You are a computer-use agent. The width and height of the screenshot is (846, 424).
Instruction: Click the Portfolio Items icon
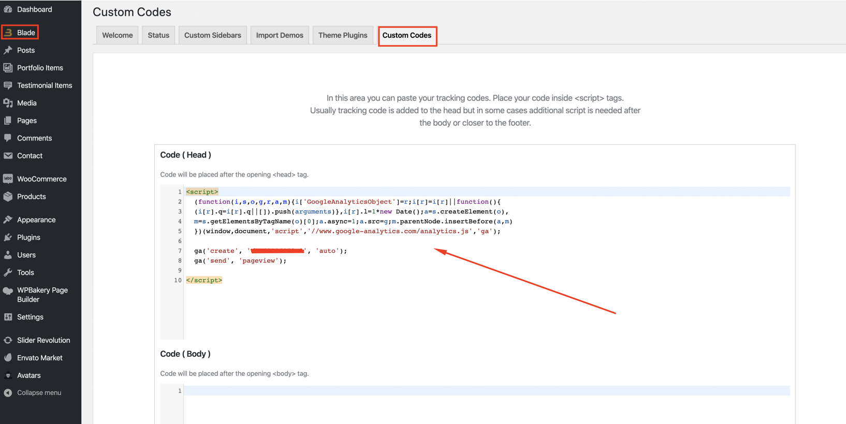click(8, 68)
